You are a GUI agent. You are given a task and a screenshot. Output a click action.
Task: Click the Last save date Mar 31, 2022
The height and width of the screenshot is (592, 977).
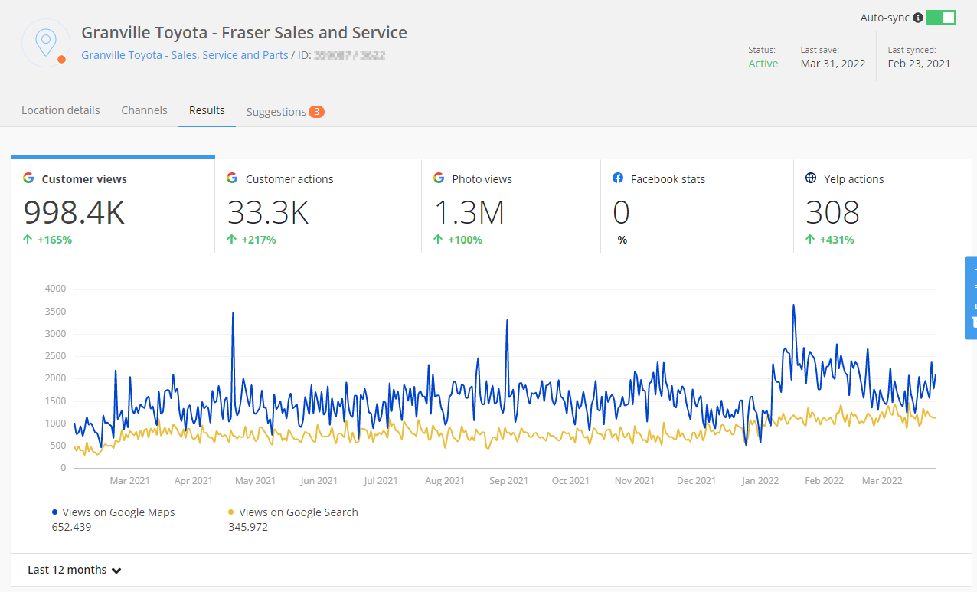pyautogui.click(x=833, y=64)
